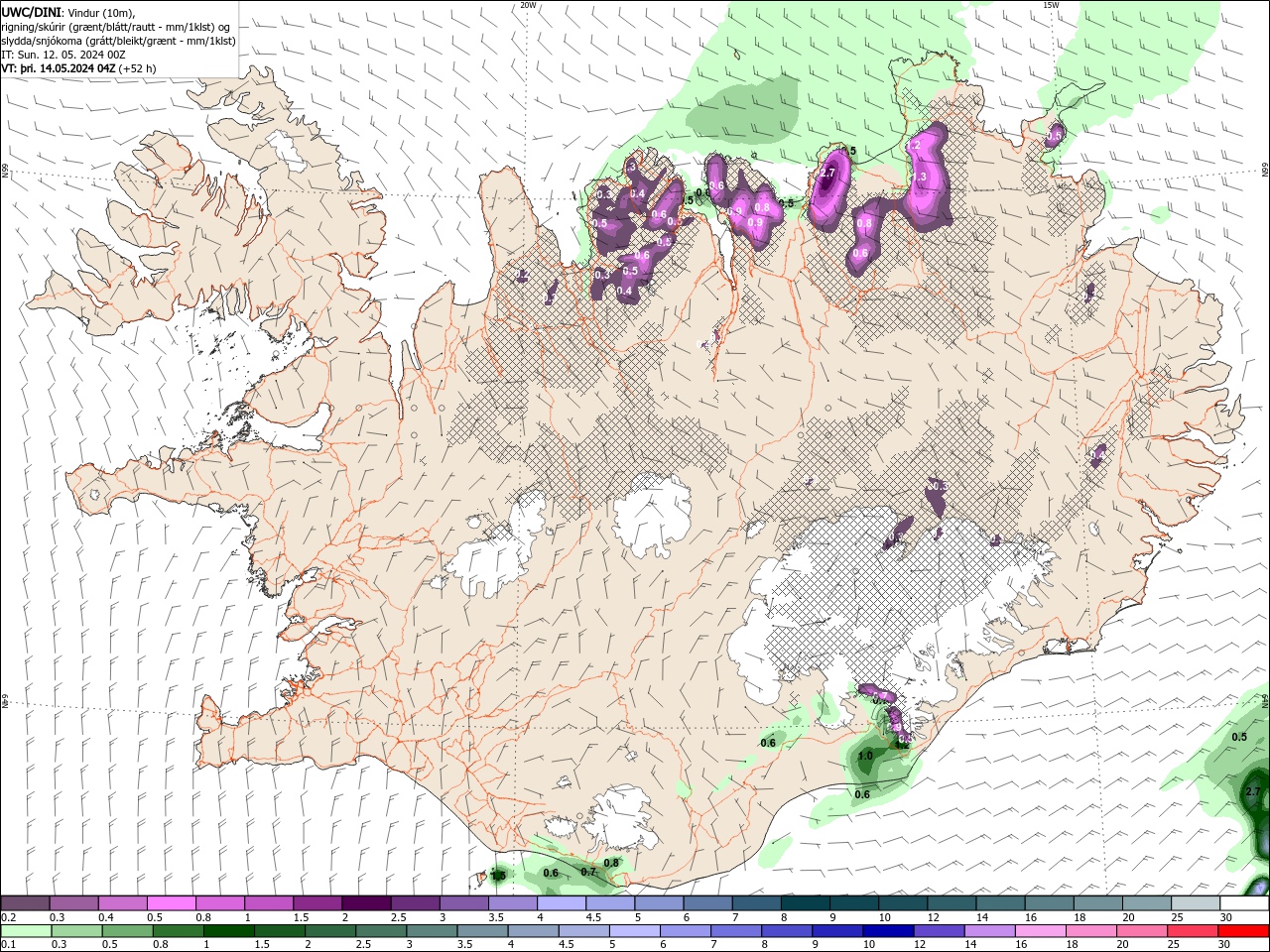Pick the light violet 14 swatch in rain legend

pyautogui.click(x=989, y=930)
